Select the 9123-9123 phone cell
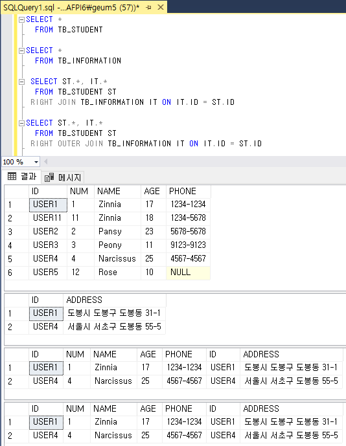346x446 pixels. [x=189, y=245]
